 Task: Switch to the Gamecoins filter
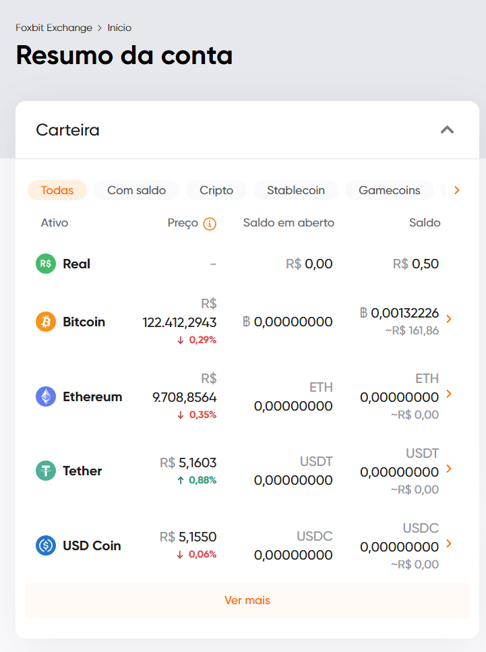click(390, 190)
